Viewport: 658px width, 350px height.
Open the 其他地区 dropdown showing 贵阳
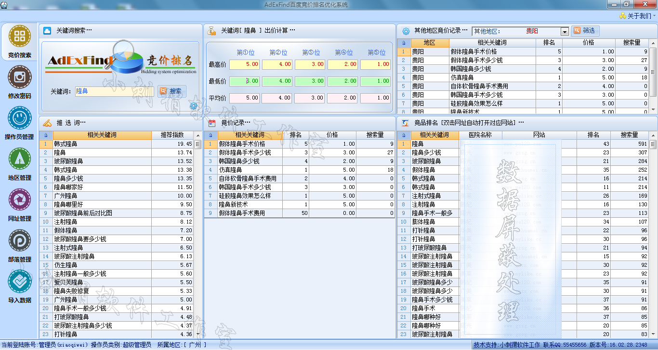565,31
